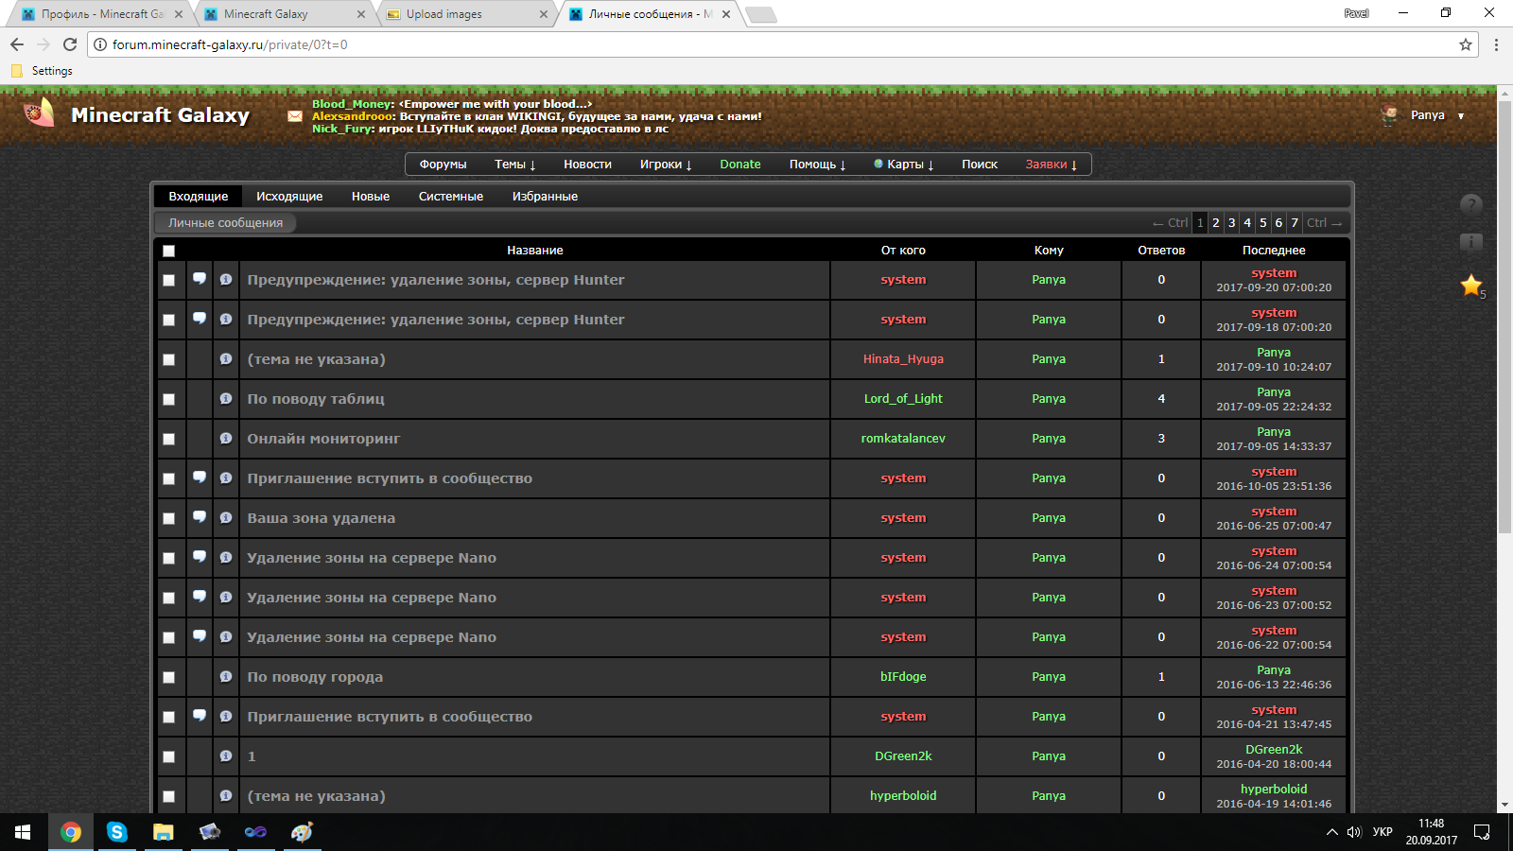Viewport: 1513px width, 851px height.
Task: Expand the 'Темы' dropdown menu
Action: point(514,165)
